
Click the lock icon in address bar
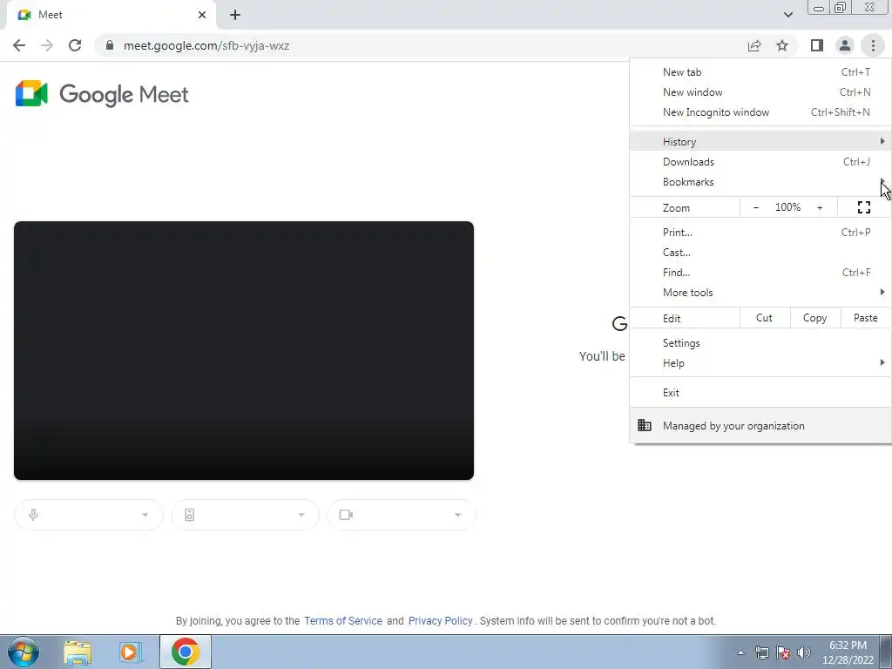click(x=110, y=45)
